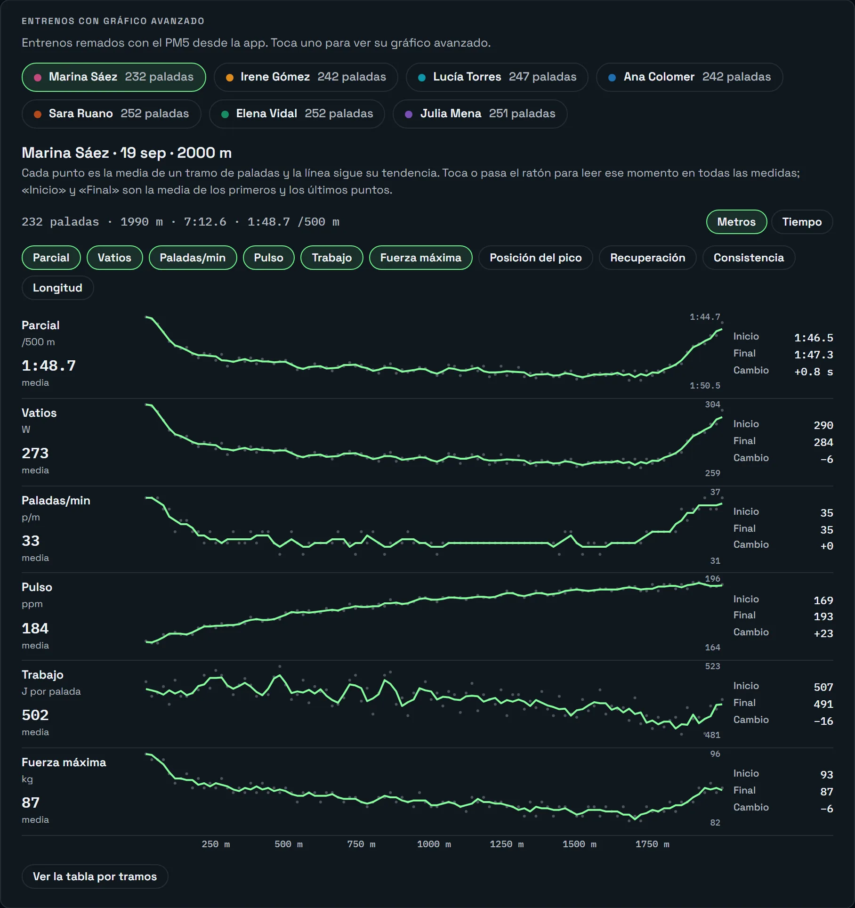855x908 pixels.
Task: Switch the axis to Tiempo
Action: (x=802, y=222)
